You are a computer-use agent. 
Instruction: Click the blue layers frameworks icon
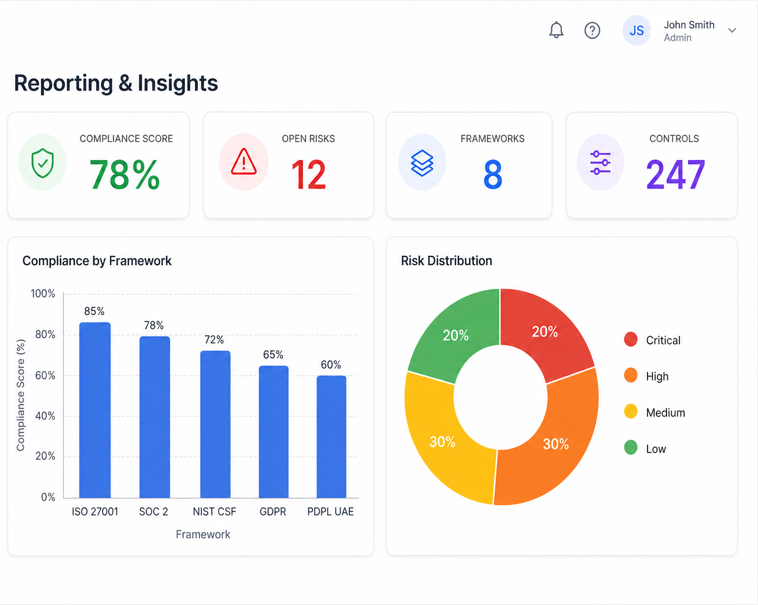pos(422,162)
